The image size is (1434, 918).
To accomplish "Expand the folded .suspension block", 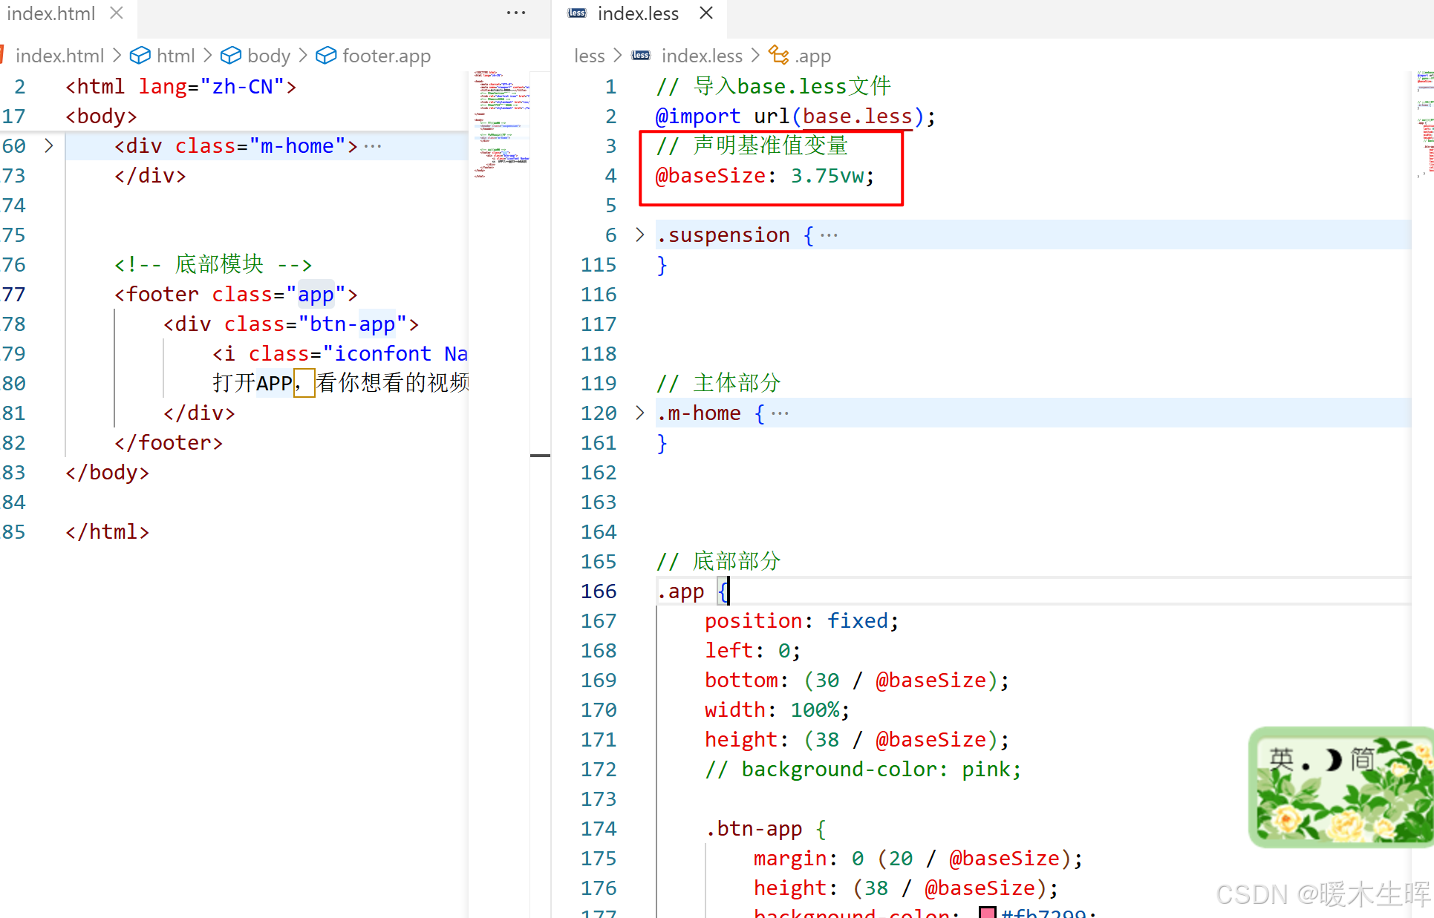I will [x=640, y=235].
